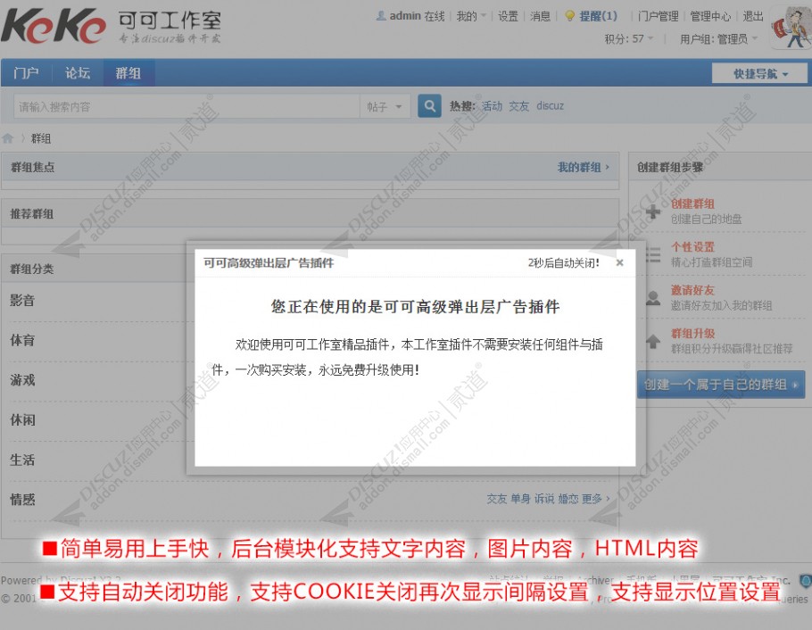
Task: Expand the 用户组: 管理员 dropdown
Action: point(718,39)
